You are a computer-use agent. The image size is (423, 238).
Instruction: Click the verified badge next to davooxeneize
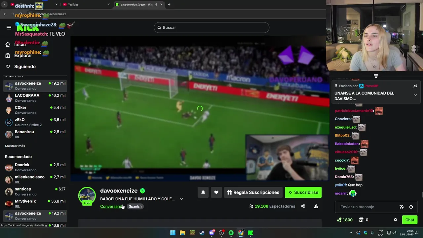pos(142,191)
